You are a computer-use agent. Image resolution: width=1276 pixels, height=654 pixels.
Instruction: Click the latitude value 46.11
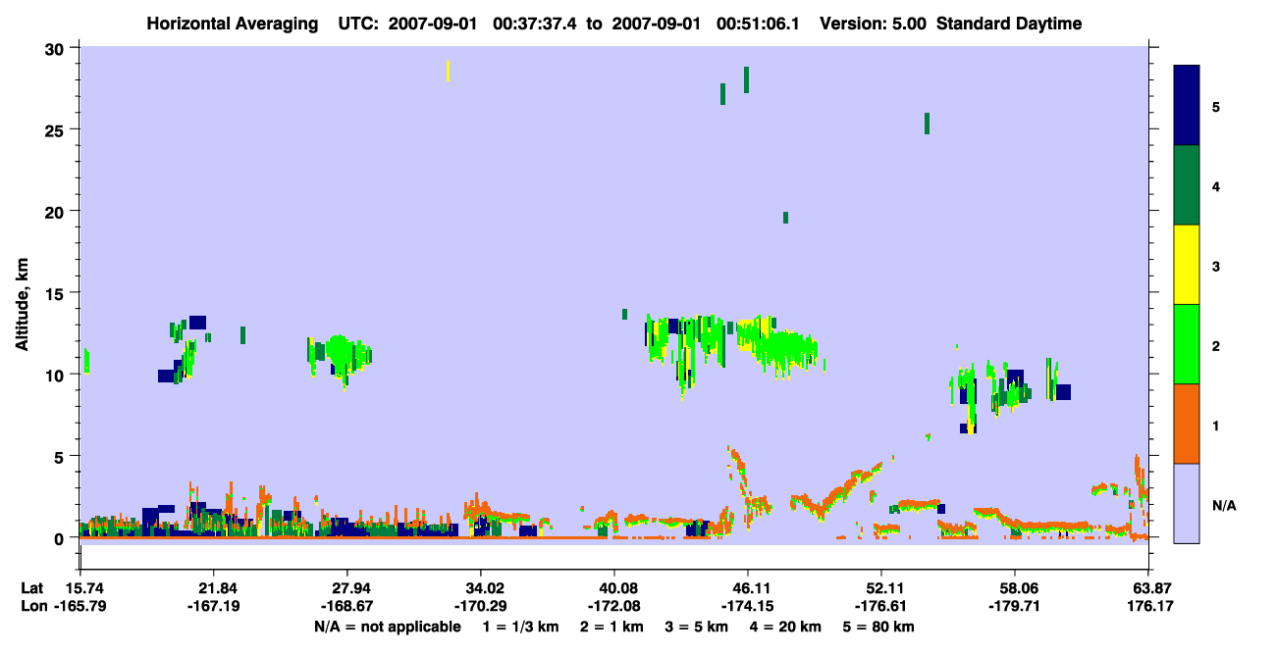(x=748, y=588)
